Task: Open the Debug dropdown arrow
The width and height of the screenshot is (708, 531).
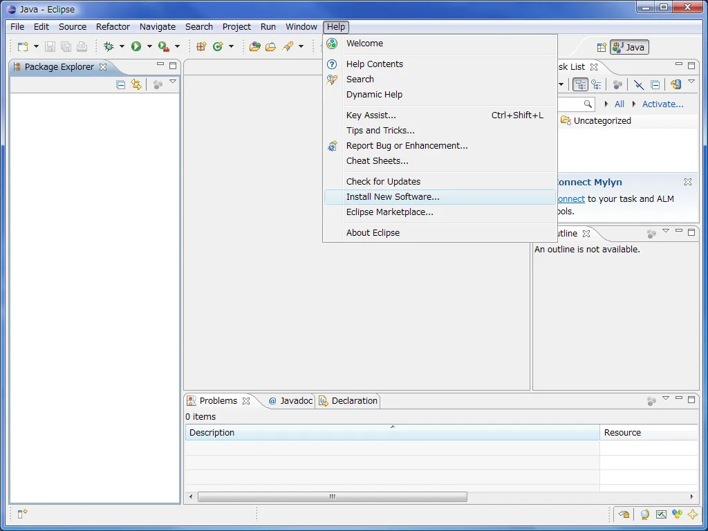Action: pyautogui.click(x=122, y=46)
